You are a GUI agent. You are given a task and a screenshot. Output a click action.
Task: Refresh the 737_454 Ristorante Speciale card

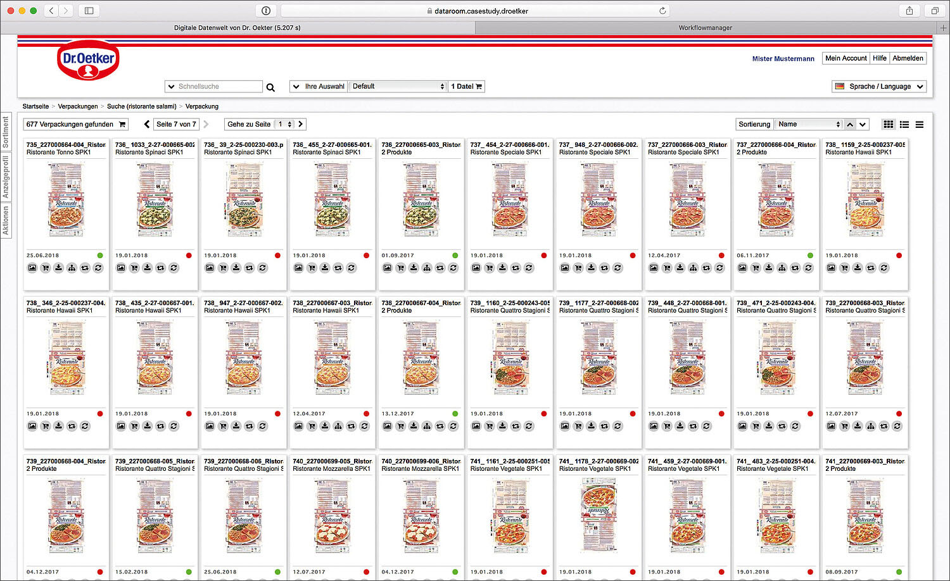[x=529, y=268]
